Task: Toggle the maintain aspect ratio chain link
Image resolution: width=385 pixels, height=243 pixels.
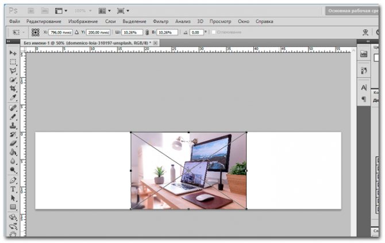Action: click(147, 32)
